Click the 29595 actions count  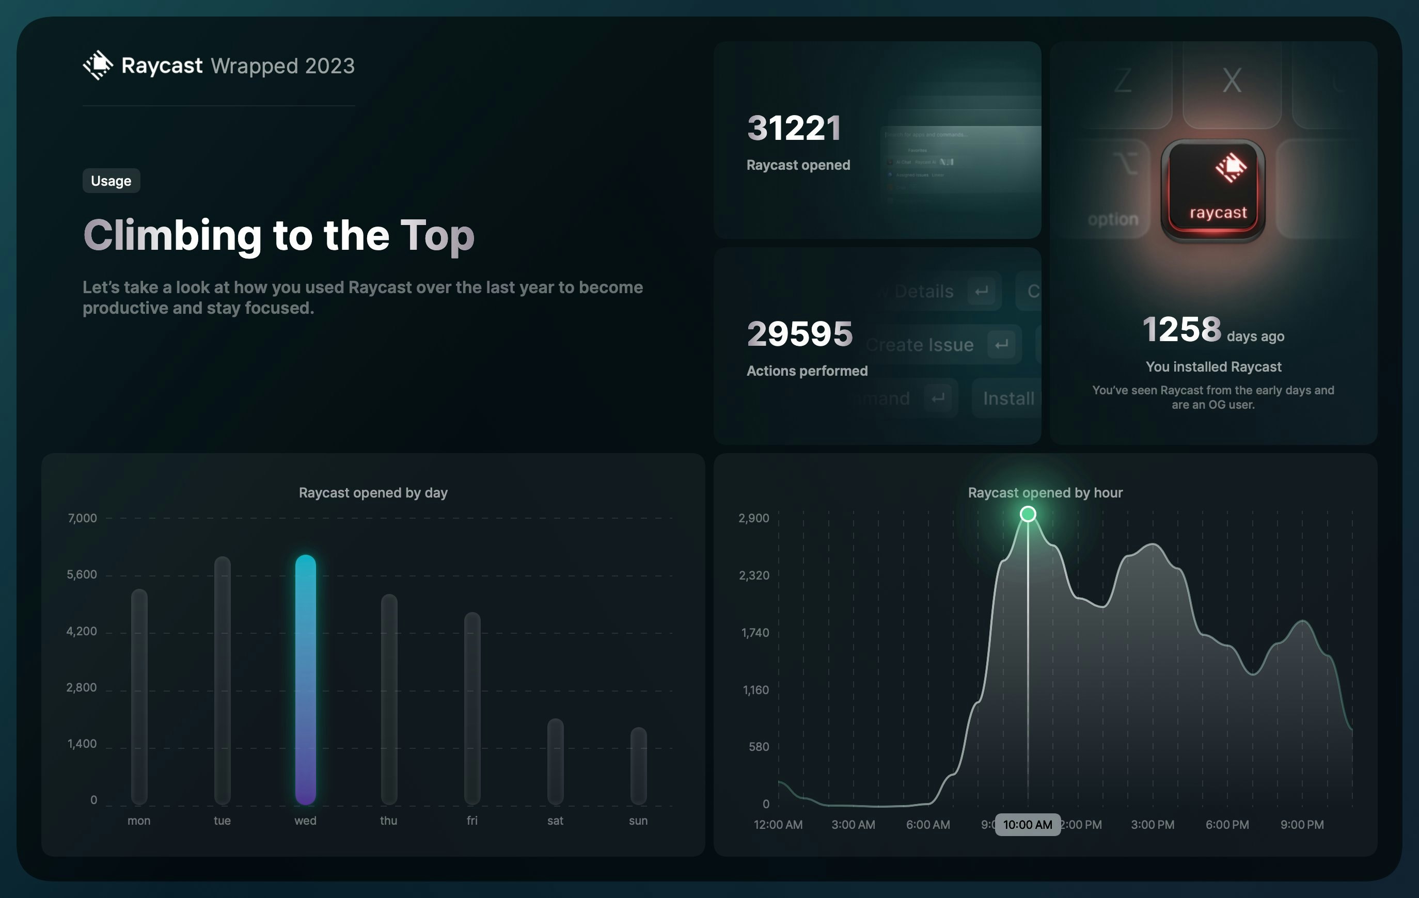click(800, 333)
